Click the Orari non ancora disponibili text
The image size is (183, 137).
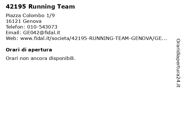point(41,58)
